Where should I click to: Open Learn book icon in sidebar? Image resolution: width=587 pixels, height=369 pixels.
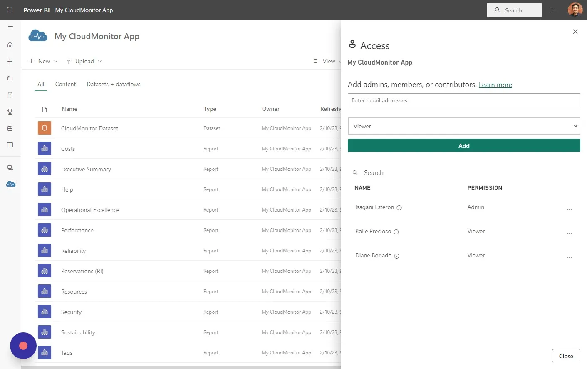coord(10,145)
